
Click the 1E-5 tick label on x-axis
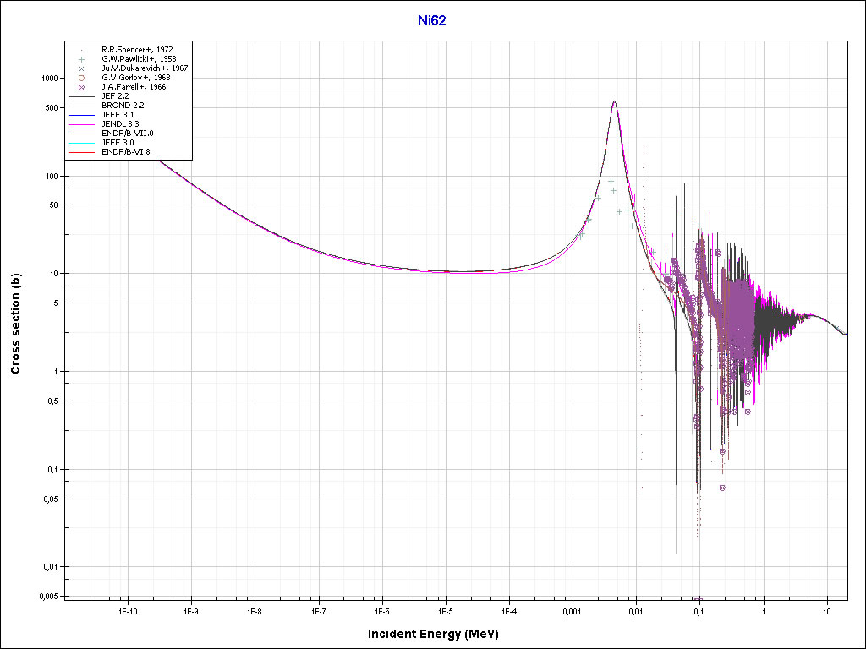pyautogui.click(x=446, y=610)
